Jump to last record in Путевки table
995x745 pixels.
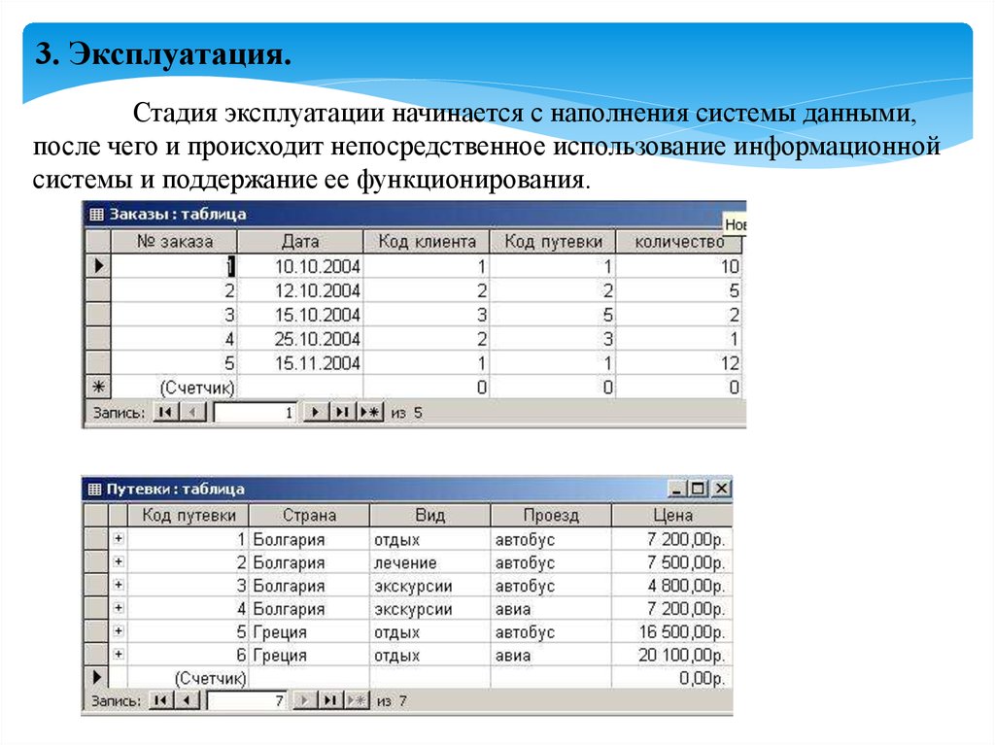[x=331, y=699]
